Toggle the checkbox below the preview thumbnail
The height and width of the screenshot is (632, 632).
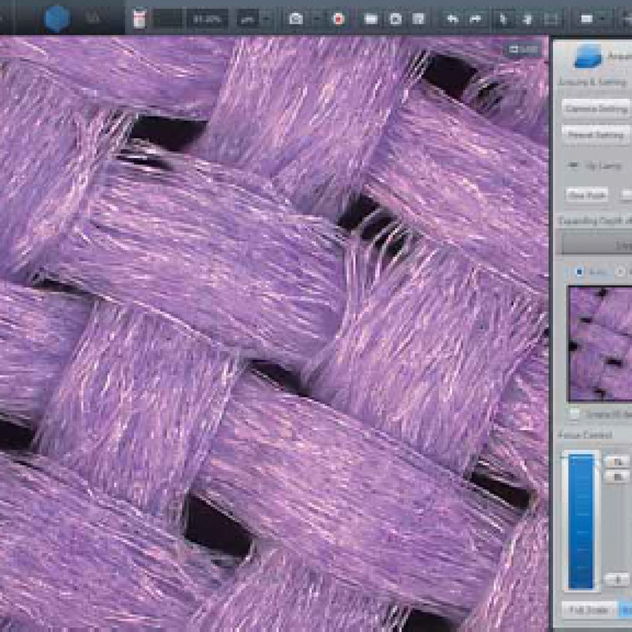574,414
